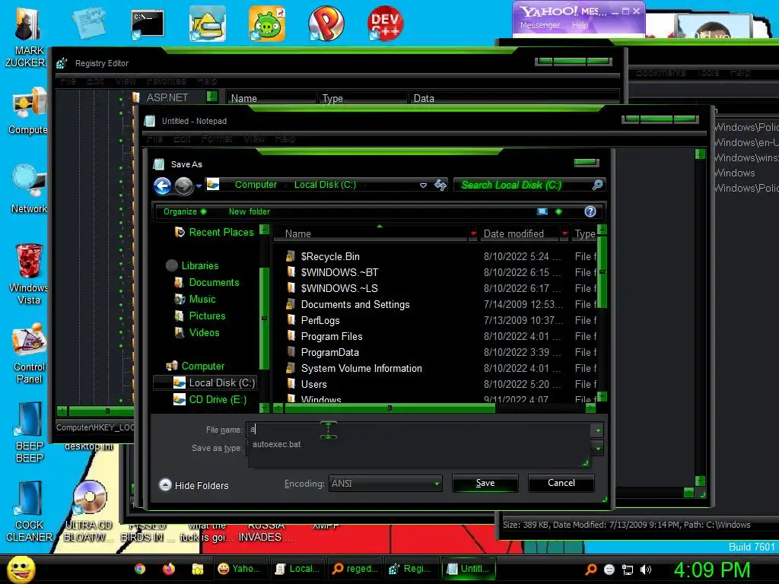Switch to Yahoo Messenger taskbar button
This screenshot has height=584, width=779.
click(x=240, y=569)
